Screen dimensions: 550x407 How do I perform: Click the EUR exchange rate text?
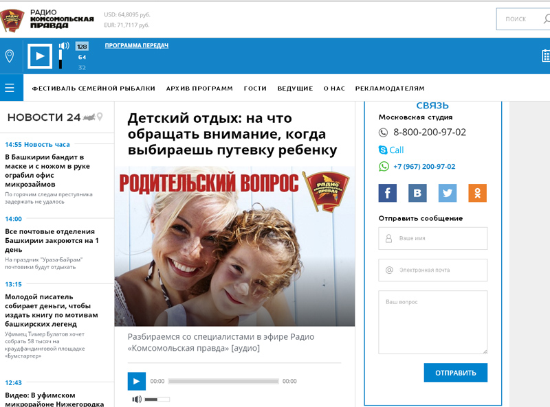click(126, 25)
